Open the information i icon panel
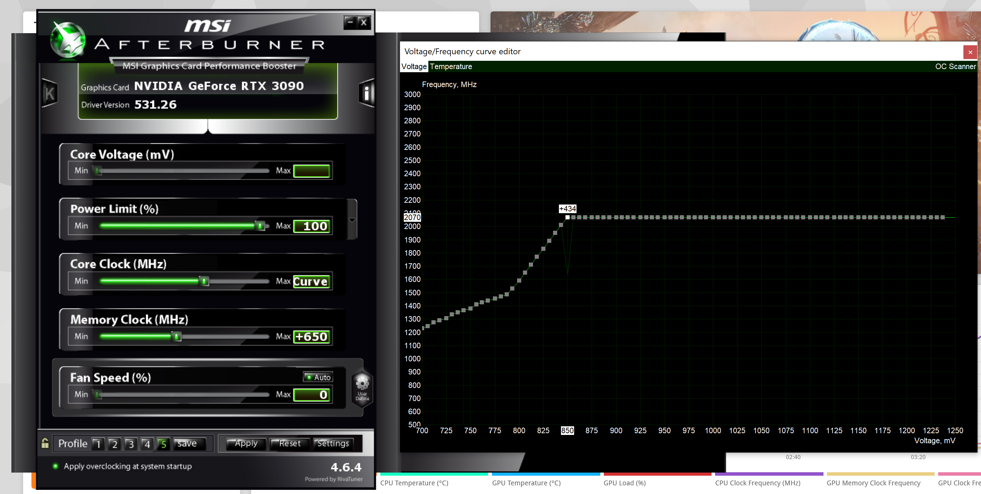The height and width of the screenshot is (494, 981). coord(366,93)
